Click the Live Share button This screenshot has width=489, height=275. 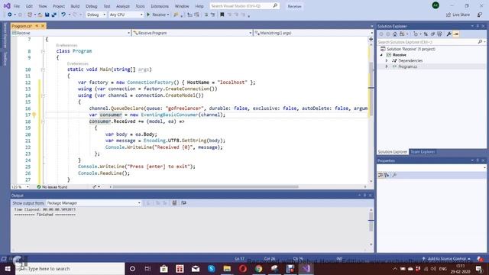pyautogui.click(x=458, y=15)
